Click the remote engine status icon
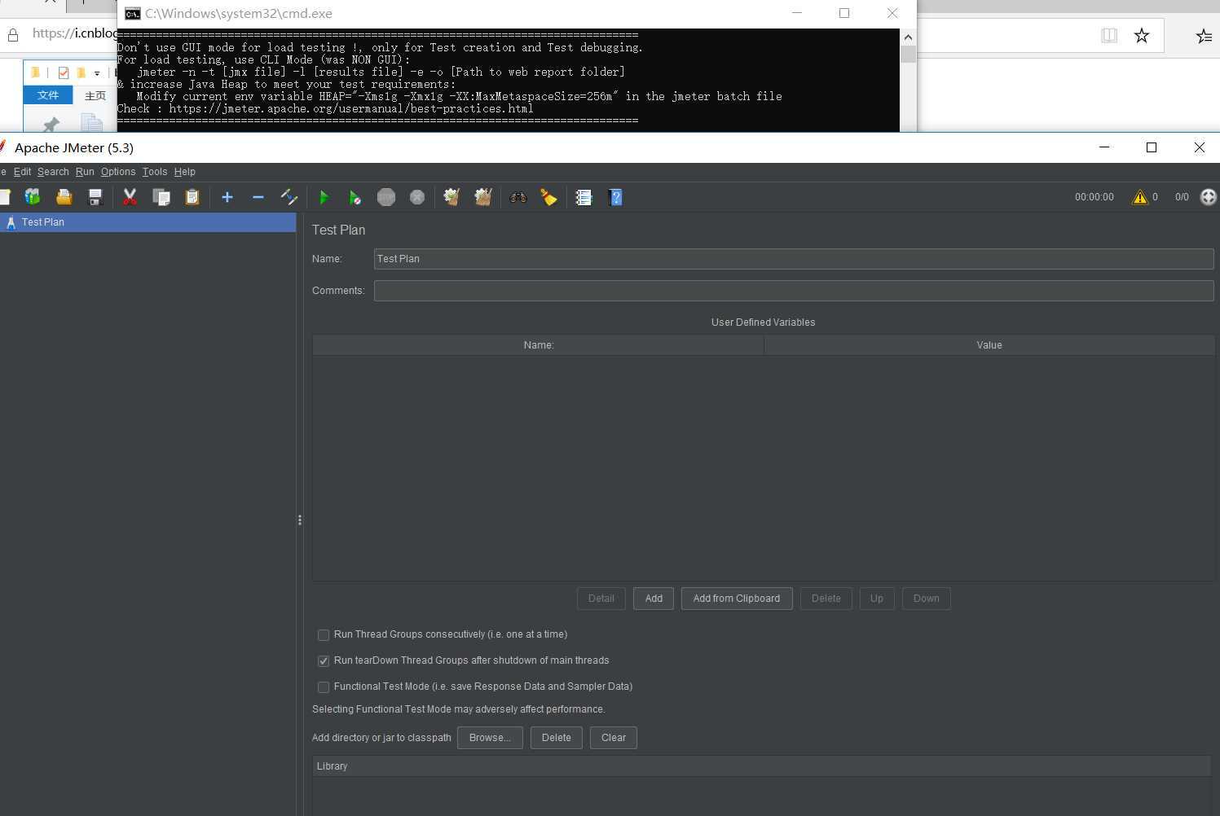The image size is (1220, 816). (x=1209, y=197)
